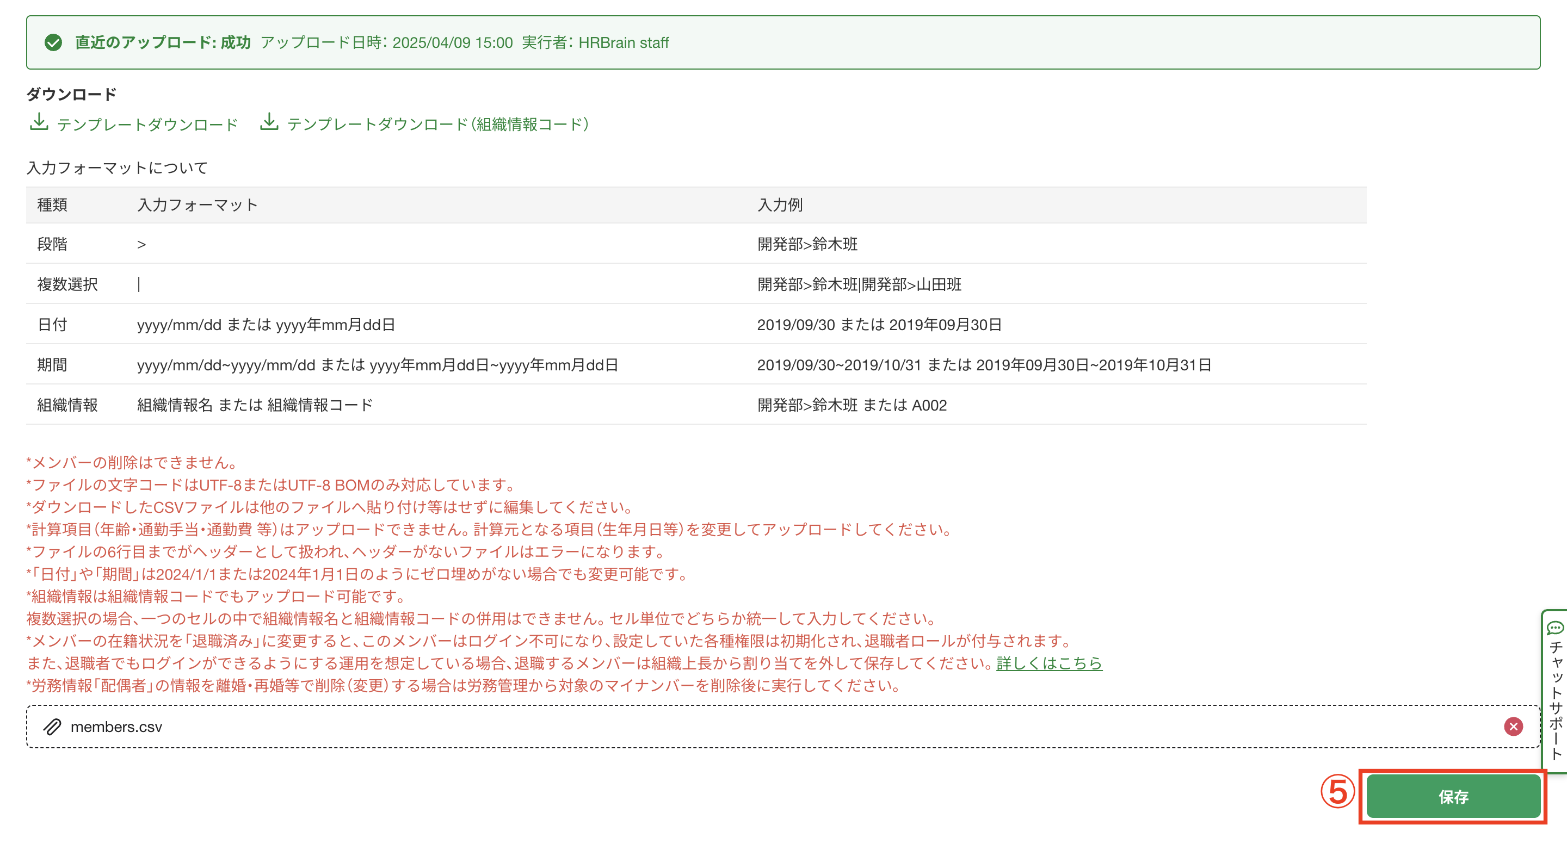Image resolution: width=1567 pixels, height=844 pixels.
Task: Click the 複数選択 row label
Action: (x=67, y=284)
